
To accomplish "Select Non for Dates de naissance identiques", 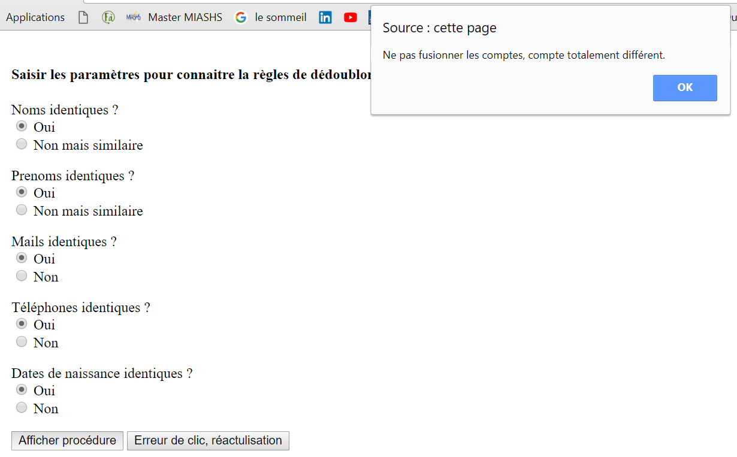I will (x=22, y=407).
